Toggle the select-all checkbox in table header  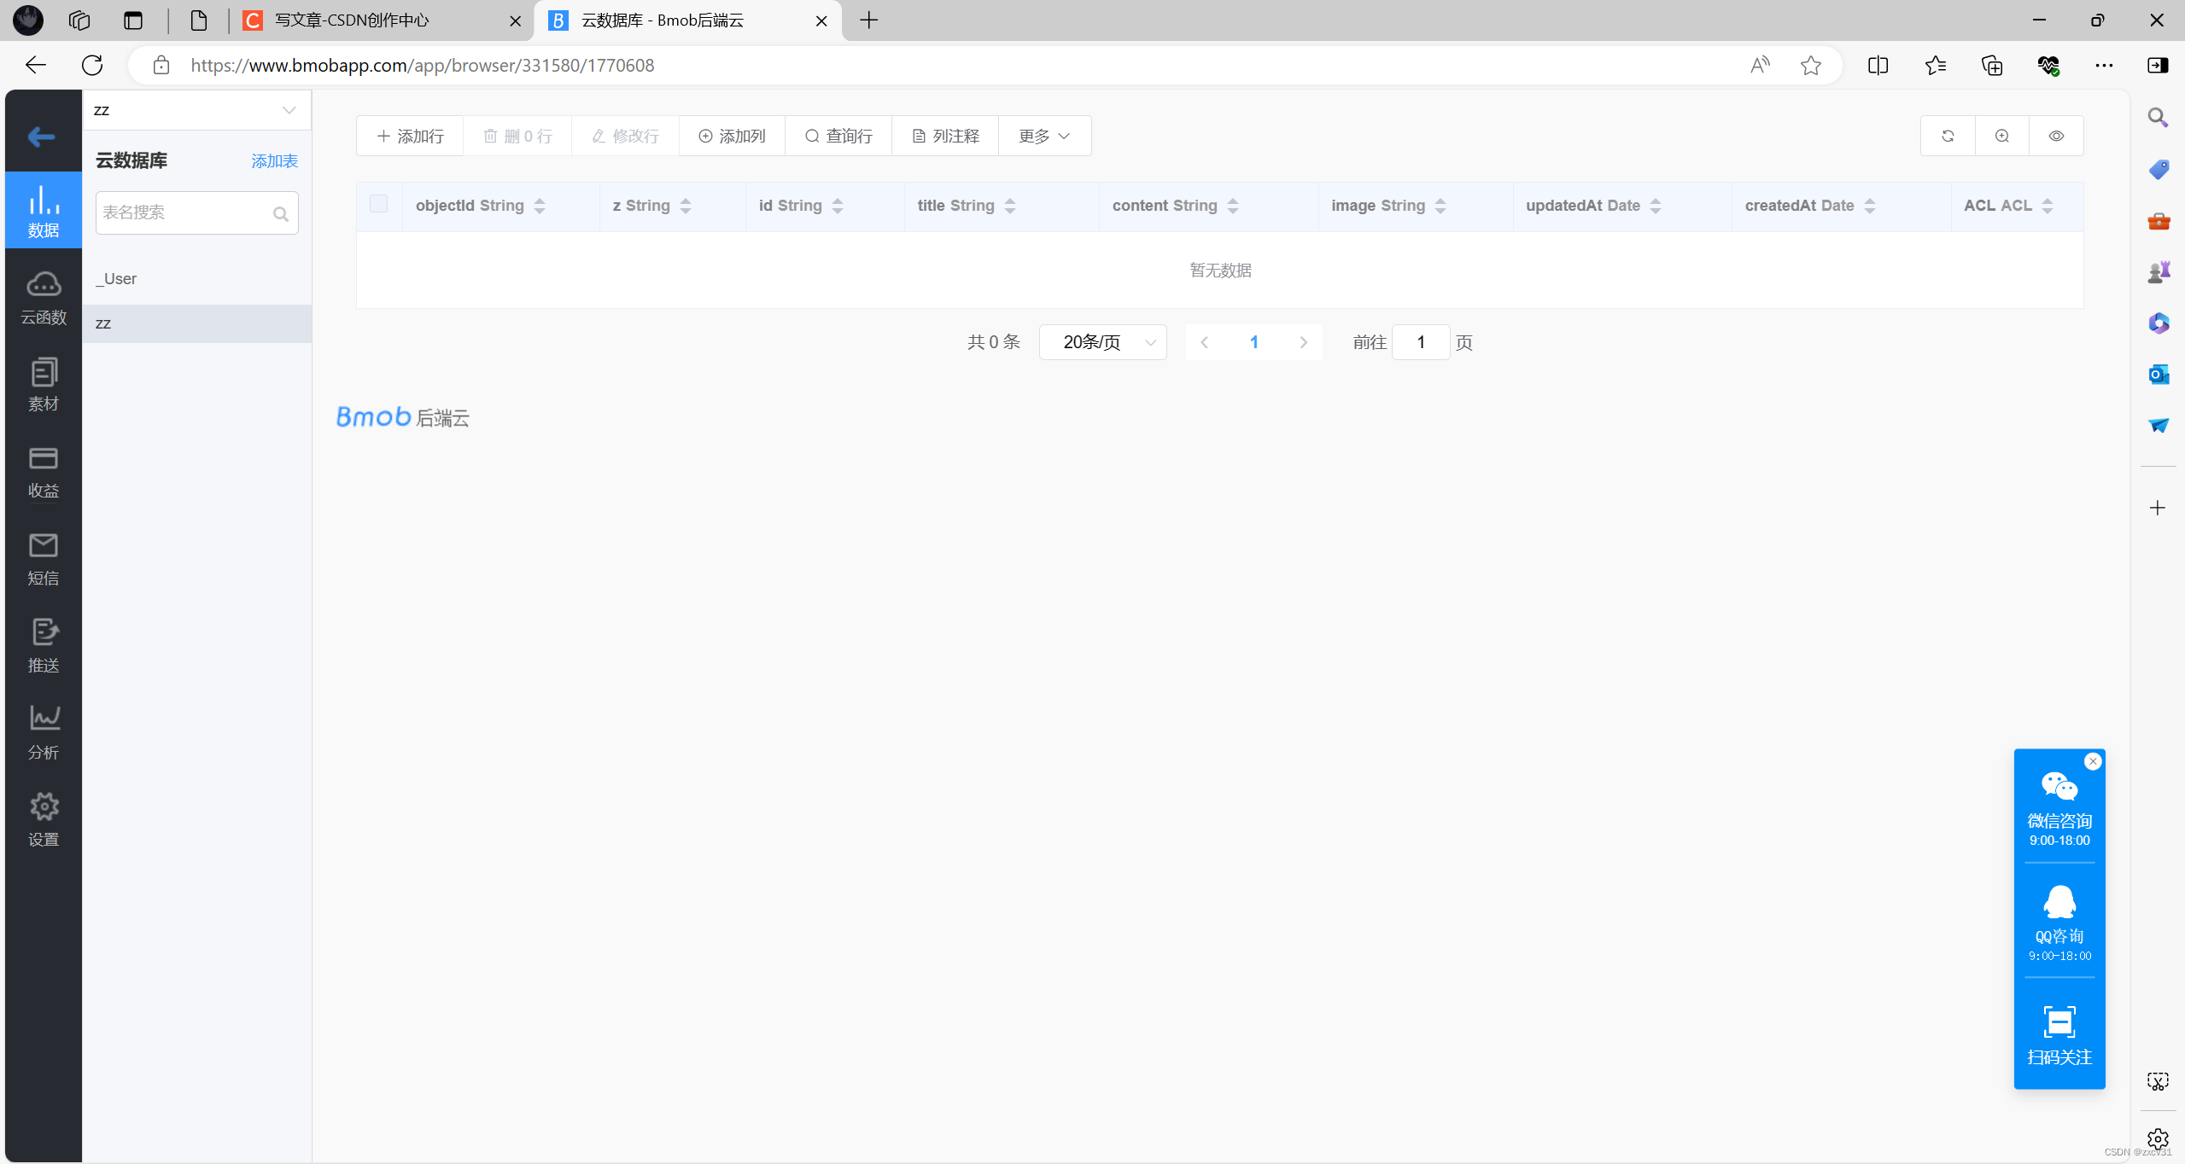click(378, 203)
